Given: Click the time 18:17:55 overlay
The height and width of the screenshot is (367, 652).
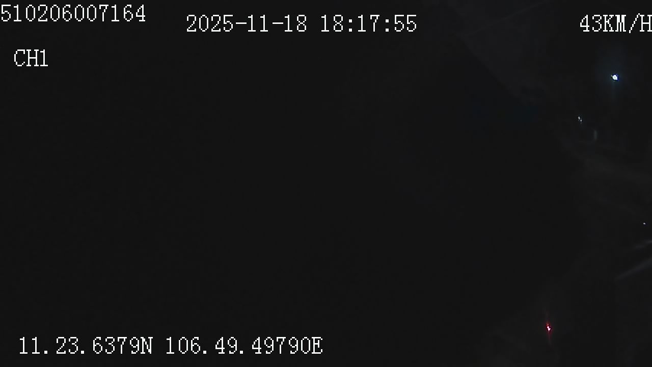Looking at the screenshot, I should [x=368, y=24].
